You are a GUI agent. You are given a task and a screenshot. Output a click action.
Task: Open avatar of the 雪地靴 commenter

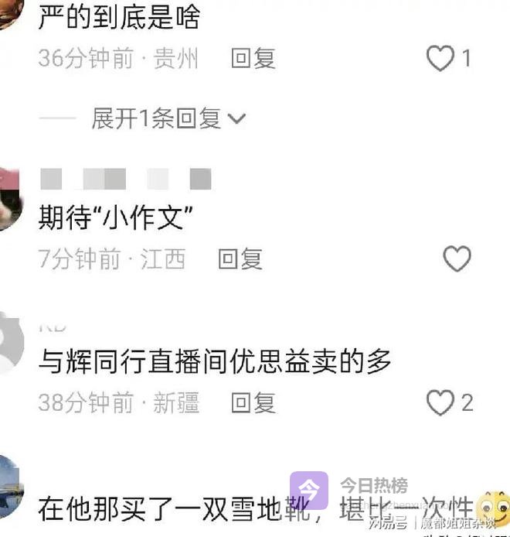[x=10, y=487]
